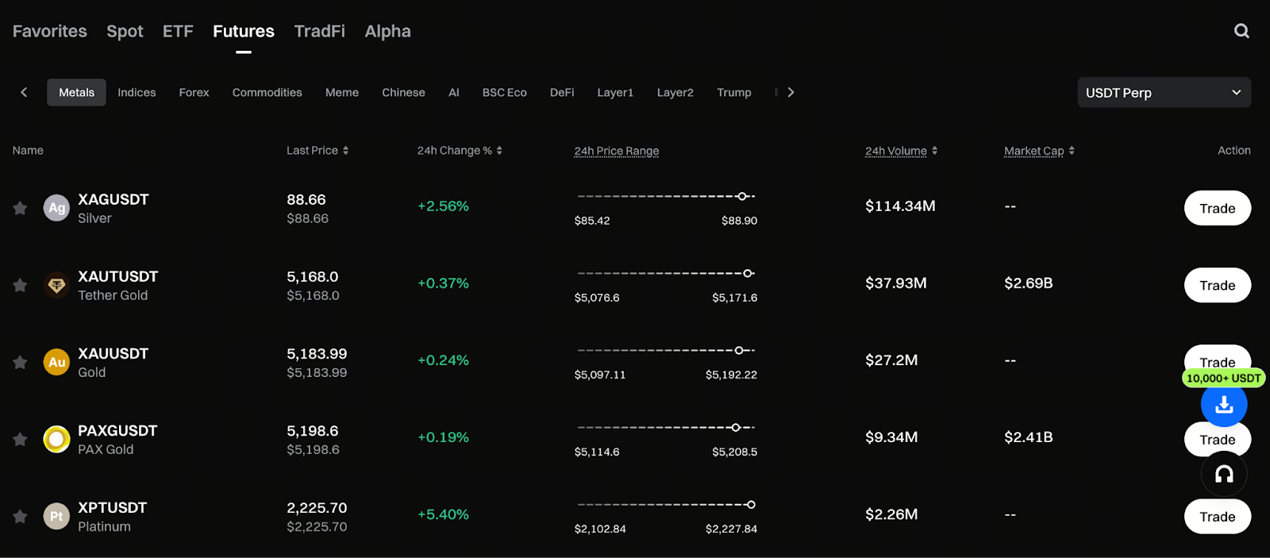The width and height of the screenshot is (1270, 558).
Task: Click the XAUUSDT Au coin icon
Action: click(x=56, y=362)
